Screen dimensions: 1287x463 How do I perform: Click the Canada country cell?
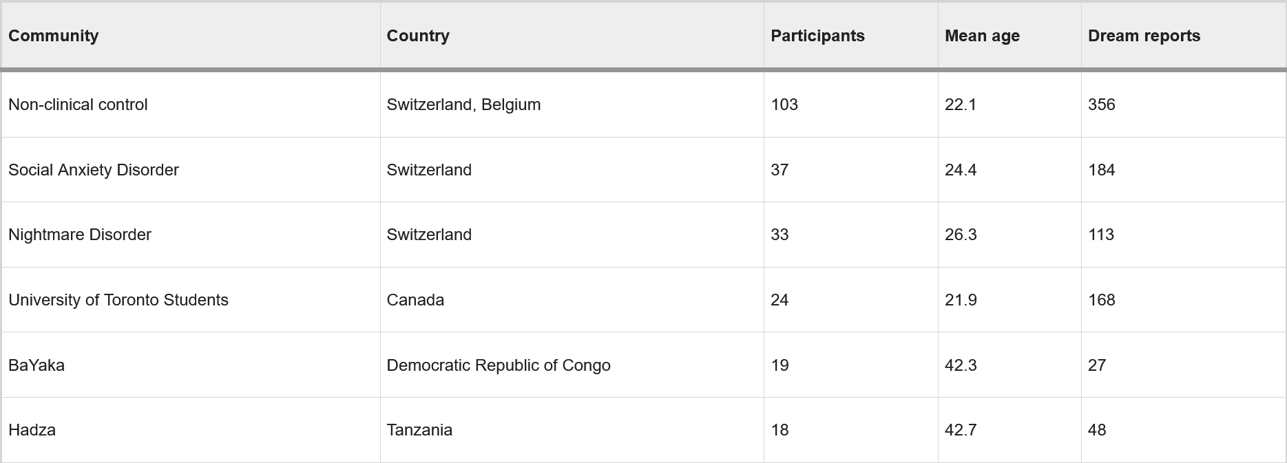pos(415,300)
